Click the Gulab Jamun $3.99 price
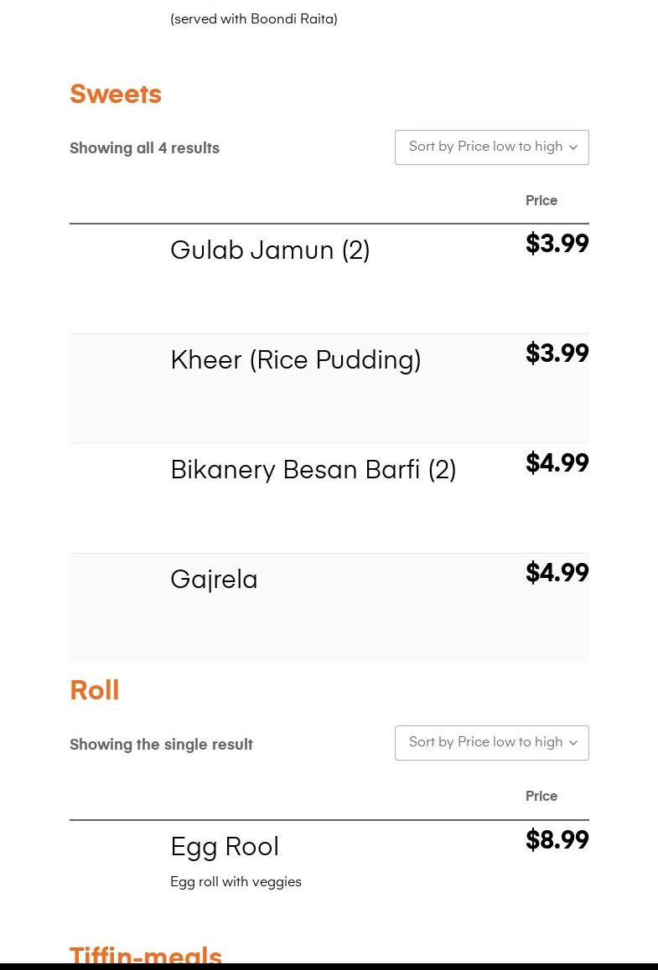The image size is (658, 970). 557,245
